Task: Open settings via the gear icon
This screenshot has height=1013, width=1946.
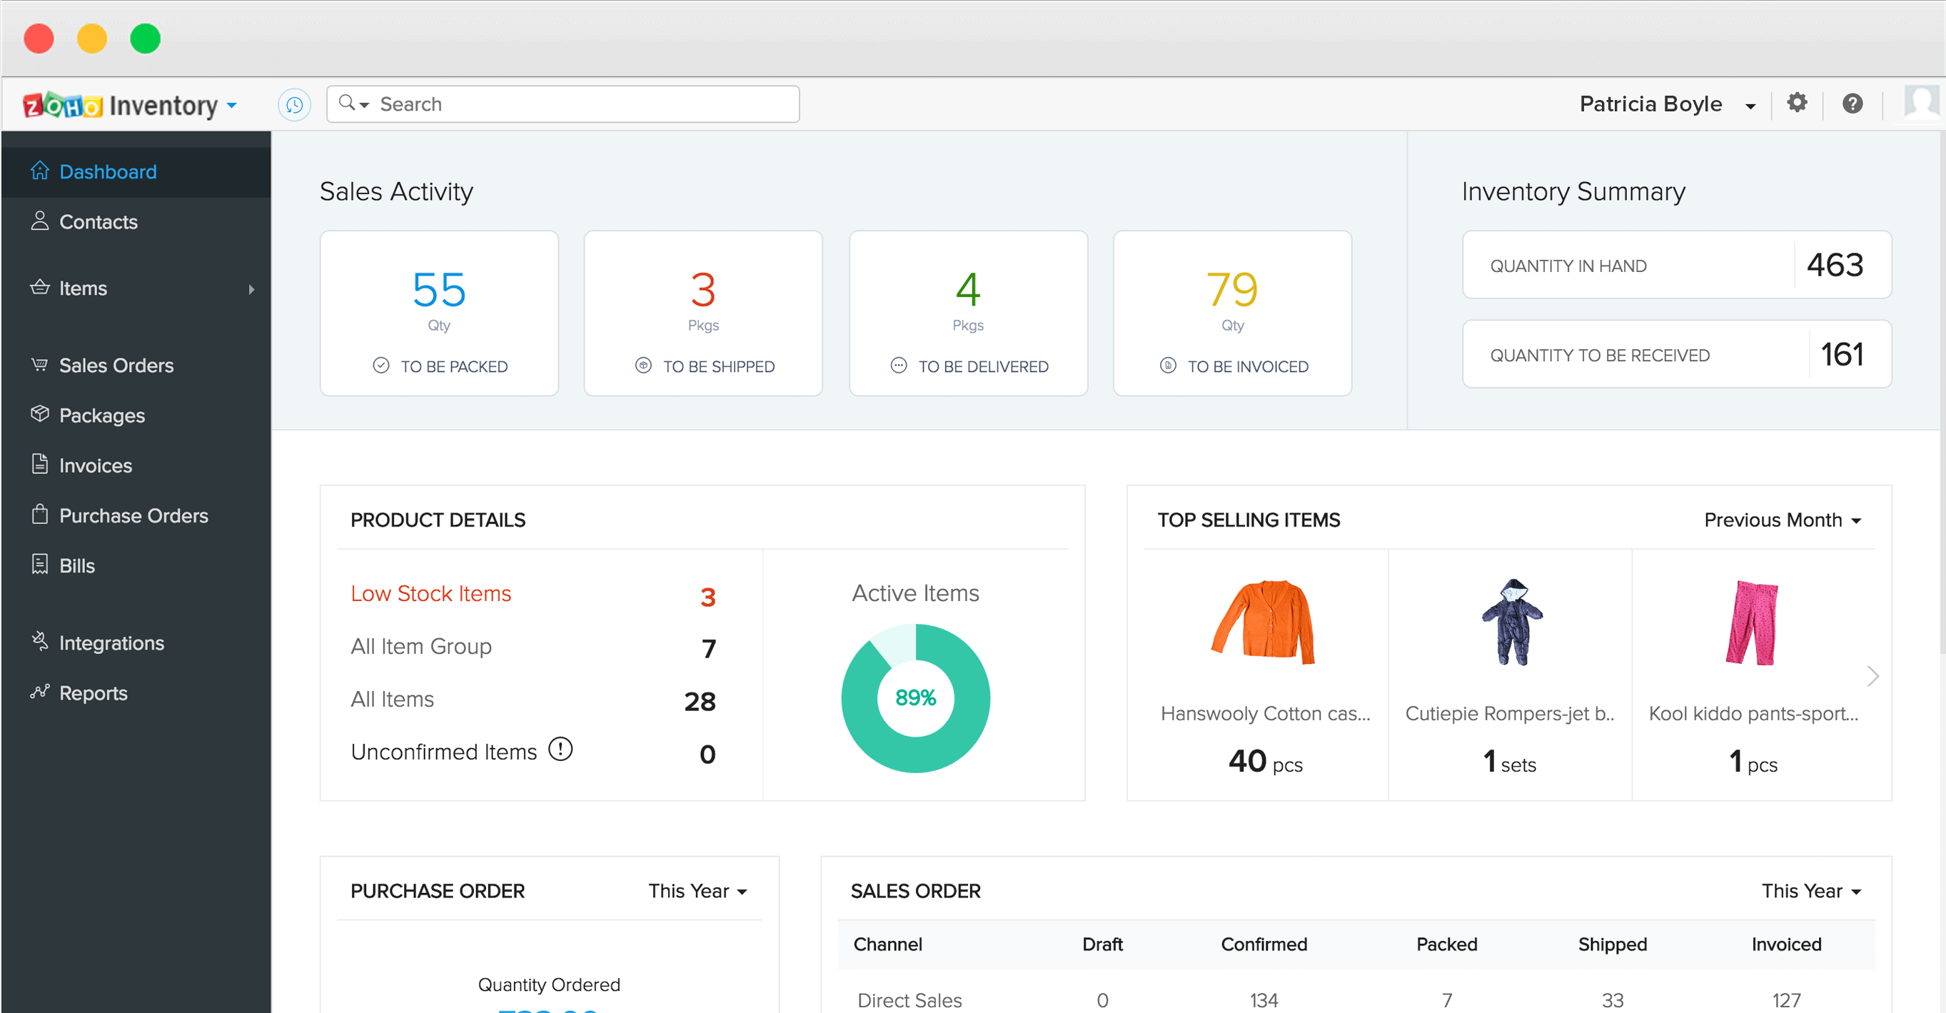Action: click(1796, 103)
